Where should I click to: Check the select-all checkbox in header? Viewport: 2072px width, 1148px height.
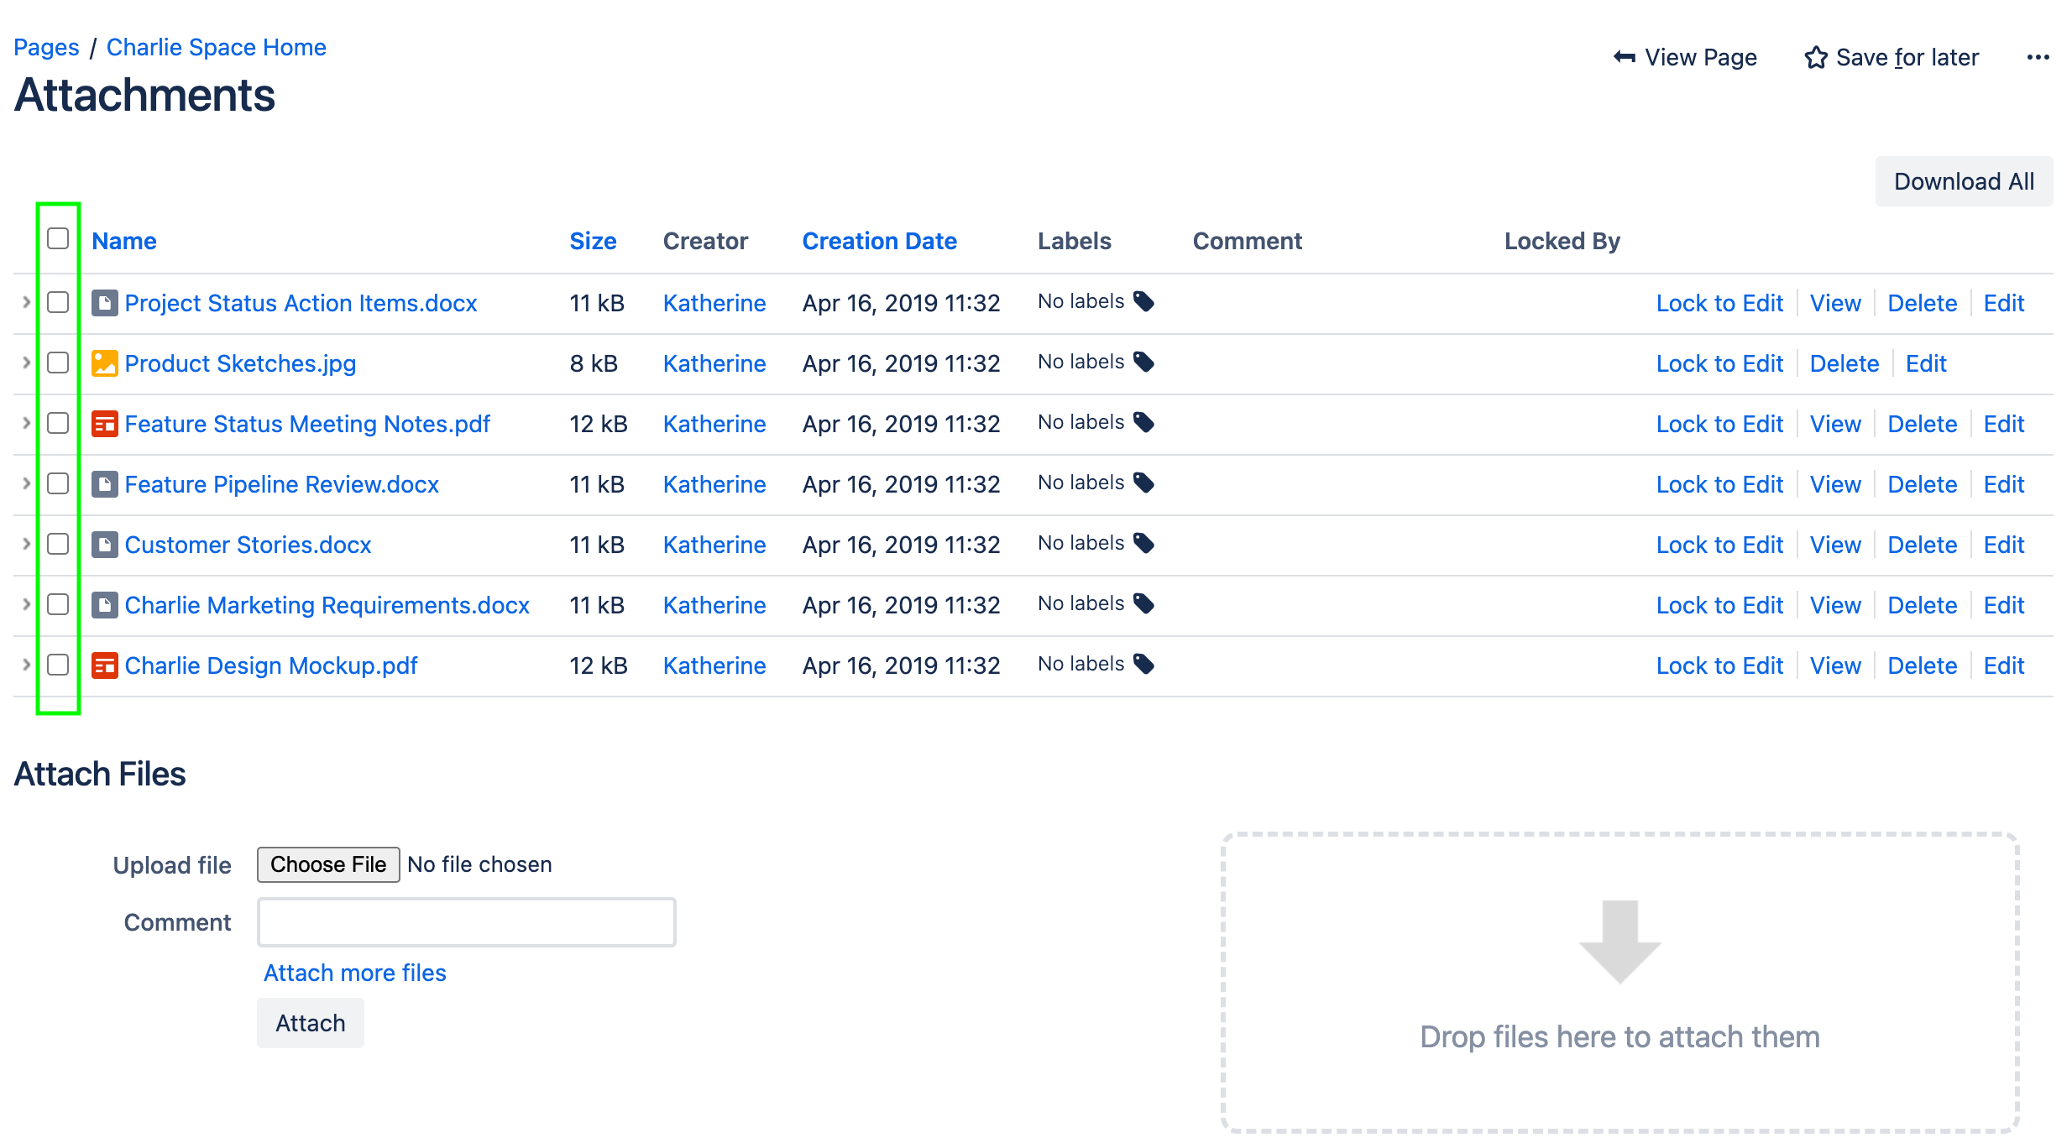tap(58, 239)
